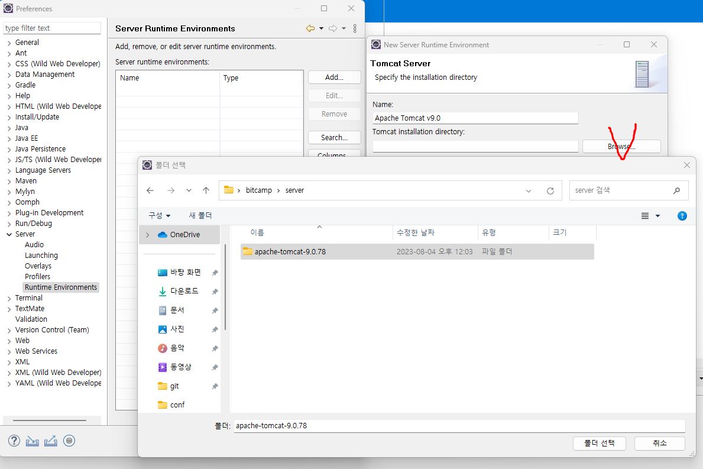Screen dimensions: 703x469
Task: Collapse the Server preferences node
Action: [9, 234]
